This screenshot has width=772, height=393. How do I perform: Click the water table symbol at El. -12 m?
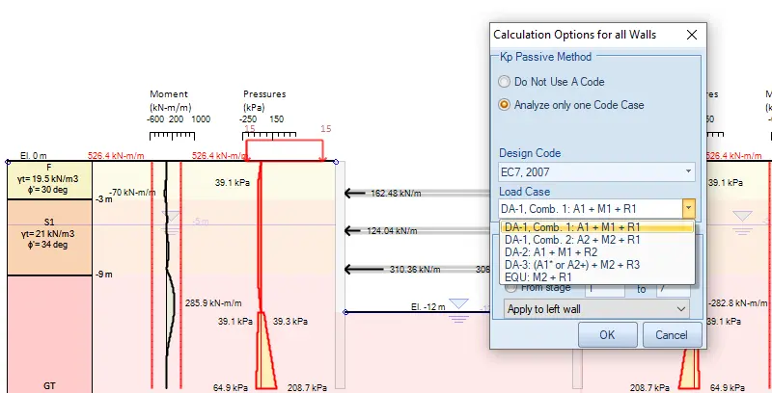[459, 310]
